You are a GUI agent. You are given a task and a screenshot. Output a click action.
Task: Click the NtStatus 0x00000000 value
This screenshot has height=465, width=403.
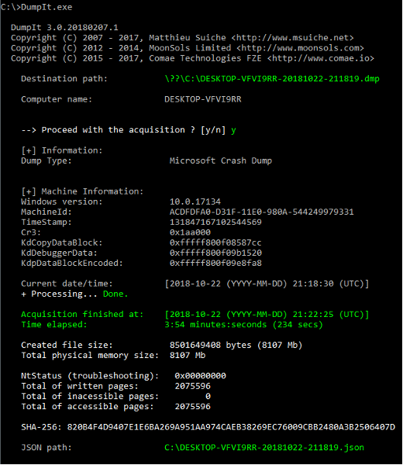point(200,376)
